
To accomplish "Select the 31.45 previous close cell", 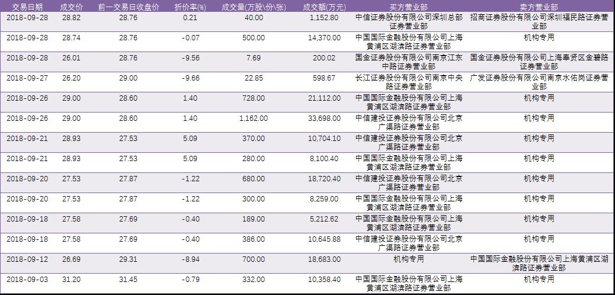I will pyautogui.click(x=128, y=280).
